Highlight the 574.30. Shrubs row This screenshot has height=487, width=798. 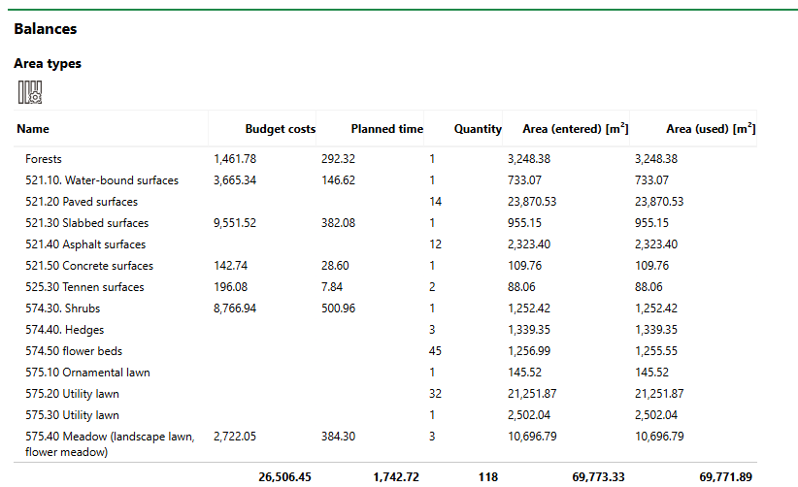pyautogui.click(x=63, y=308)
